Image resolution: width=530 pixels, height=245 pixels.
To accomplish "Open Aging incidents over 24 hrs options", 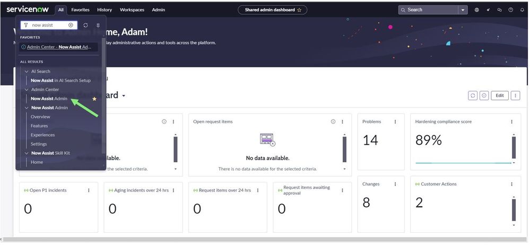I will click(173, 190).
